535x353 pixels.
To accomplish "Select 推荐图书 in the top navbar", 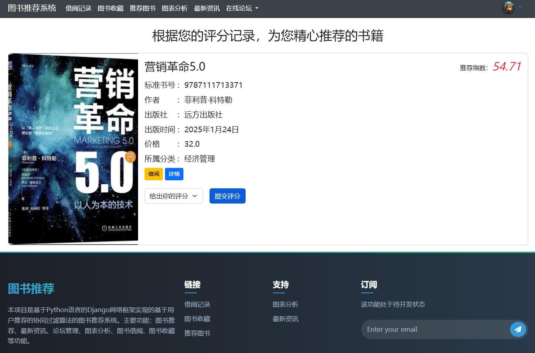I will 142,8.
